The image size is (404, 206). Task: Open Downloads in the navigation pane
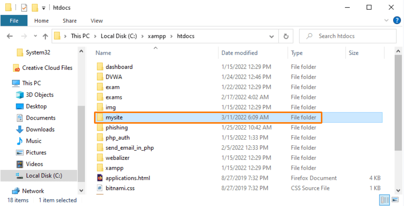[x=40, y=129]
